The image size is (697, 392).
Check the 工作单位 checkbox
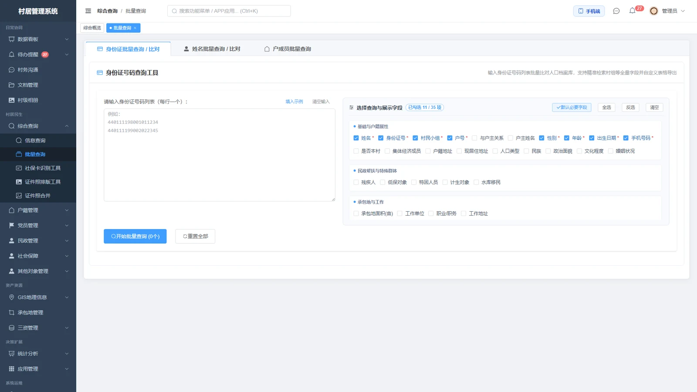pos(399,213)
